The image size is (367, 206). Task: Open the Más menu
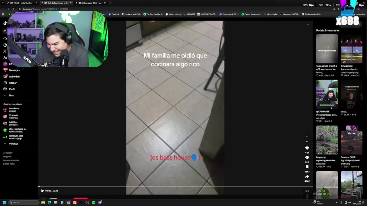[9, 95]
